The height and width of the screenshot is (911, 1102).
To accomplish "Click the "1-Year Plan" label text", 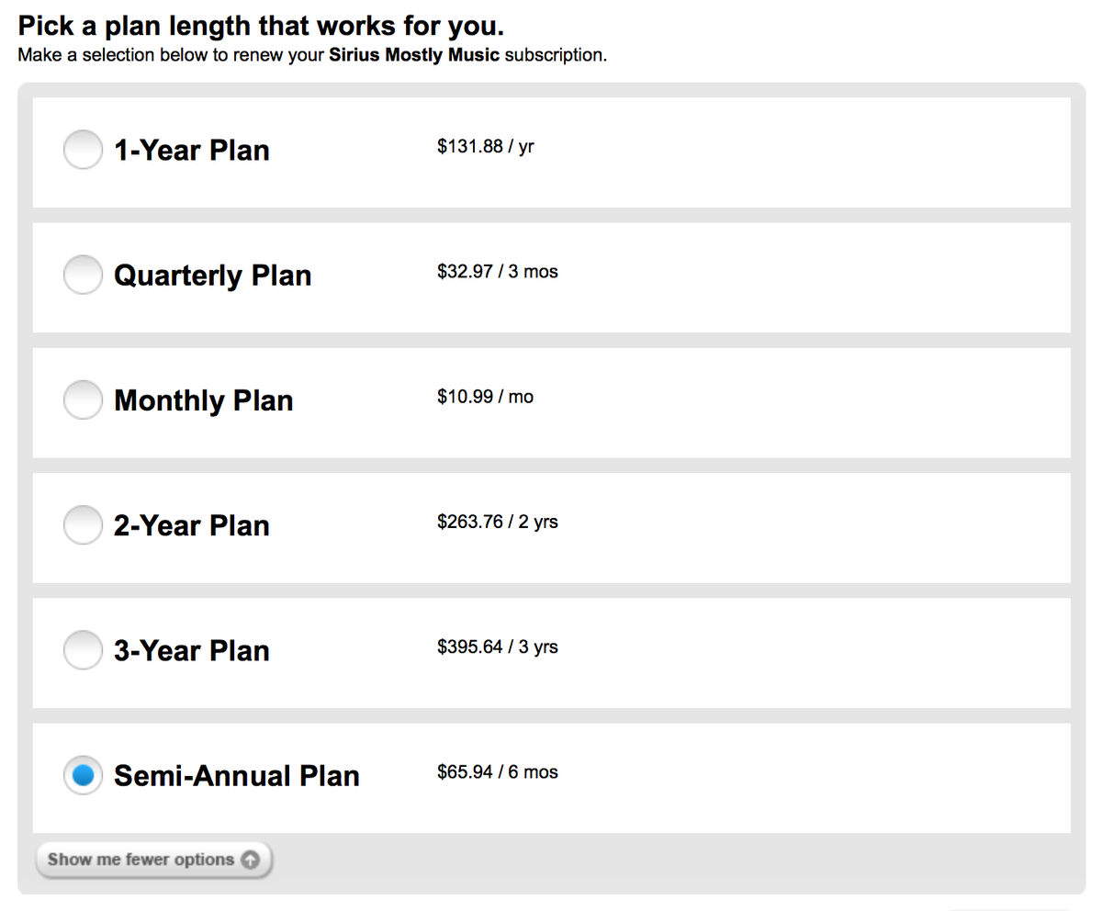I will coord(191,150).
